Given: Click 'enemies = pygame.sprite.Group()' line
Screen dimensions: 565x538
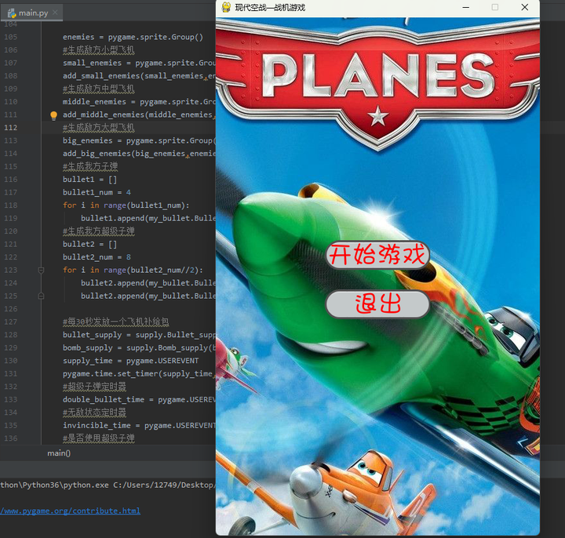Looking at the screenshot, I should (133, 37).
